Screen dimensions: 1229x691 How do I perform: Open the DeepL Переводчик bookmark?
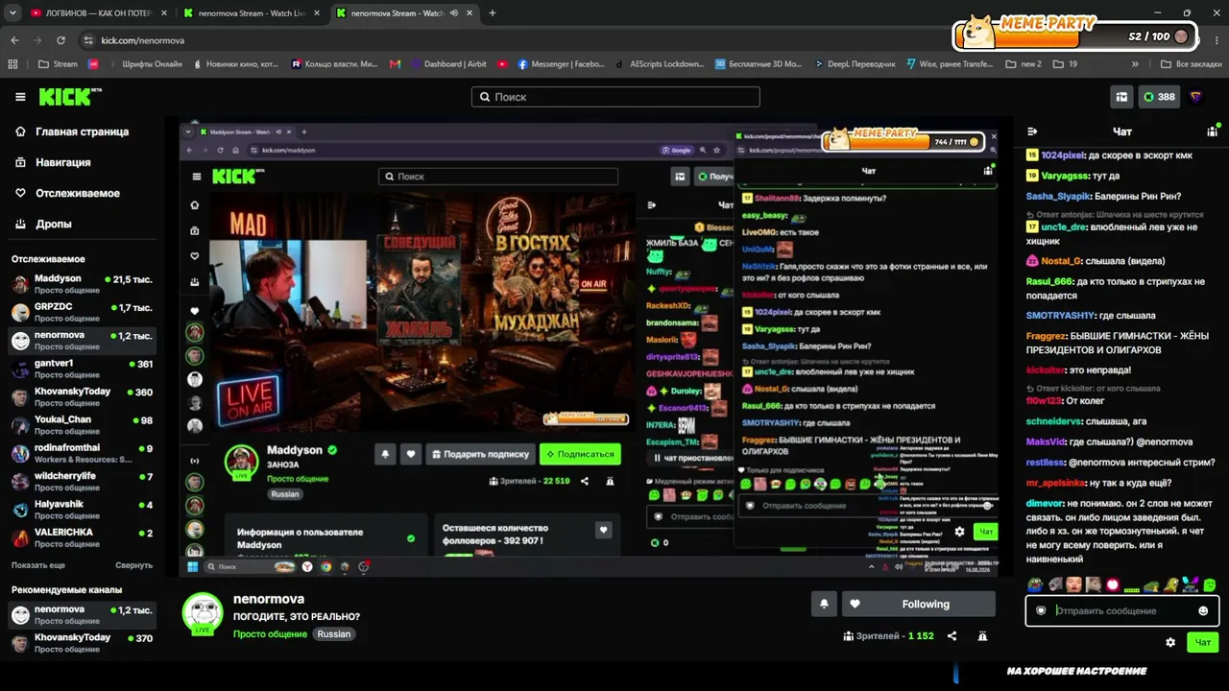(853, 64)
